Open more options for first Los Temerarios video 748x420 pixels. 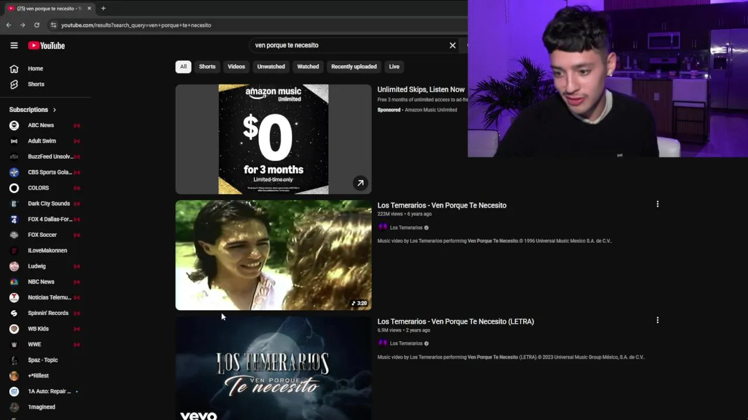click(657, 204)
